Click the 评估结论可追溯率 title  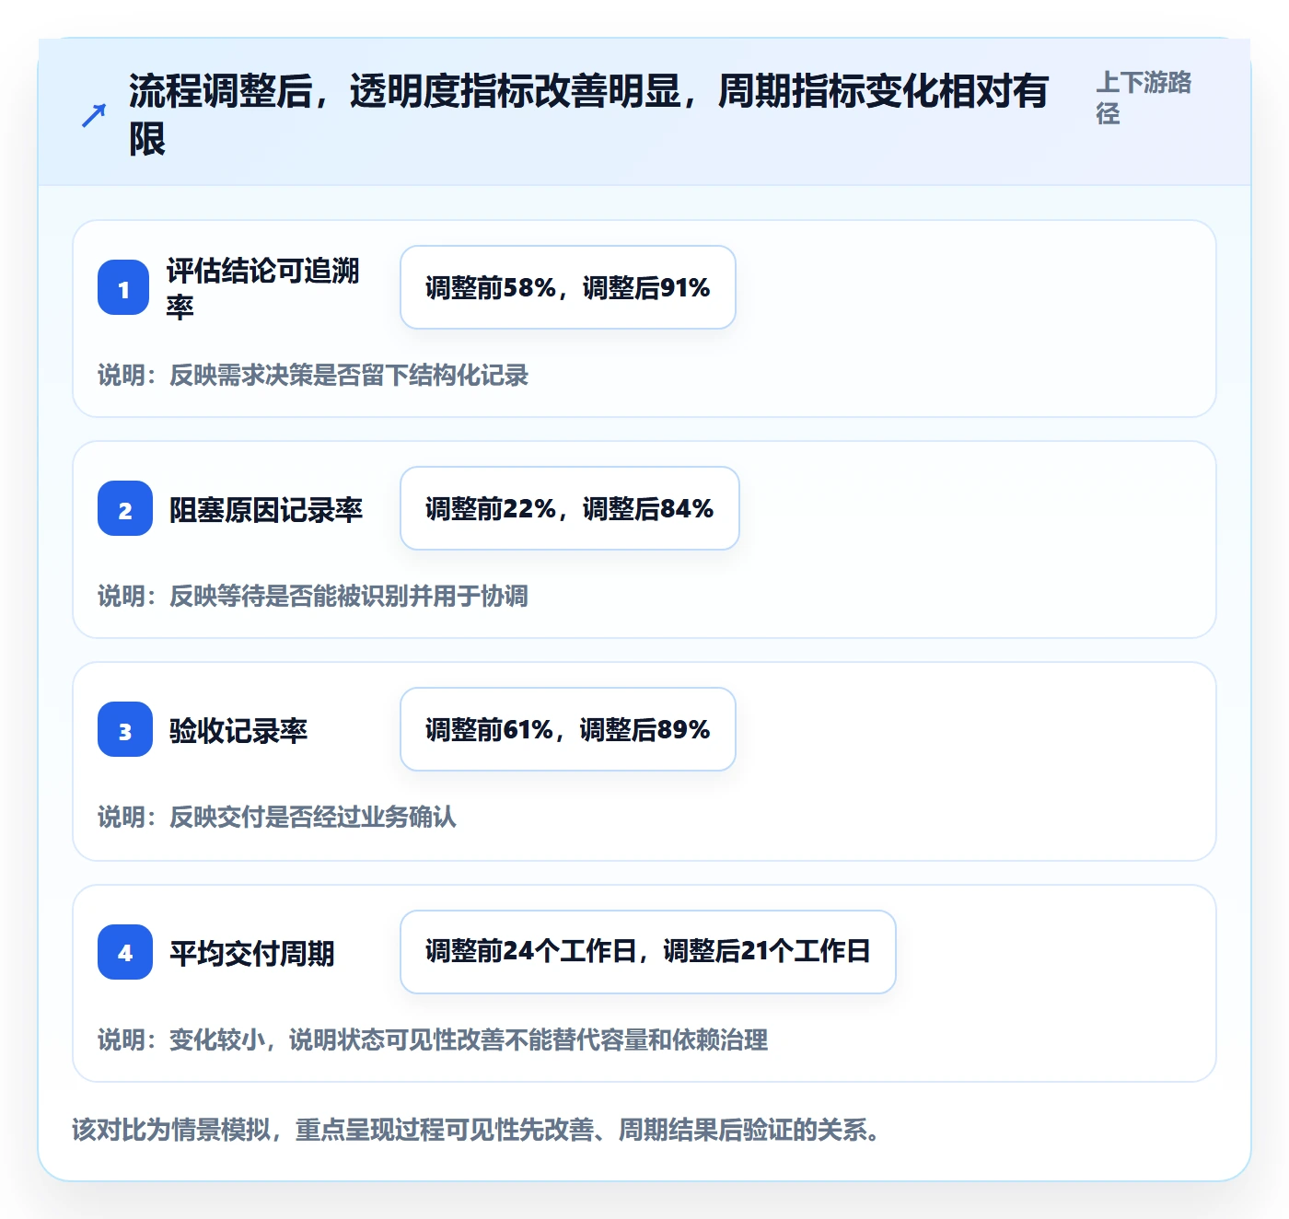pyautogui.click(x=263, y=287)
